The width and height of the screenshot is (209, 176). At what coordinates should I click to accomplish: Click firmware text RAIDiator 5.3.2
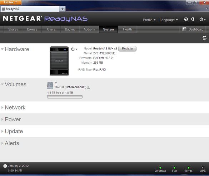point(103,58)
